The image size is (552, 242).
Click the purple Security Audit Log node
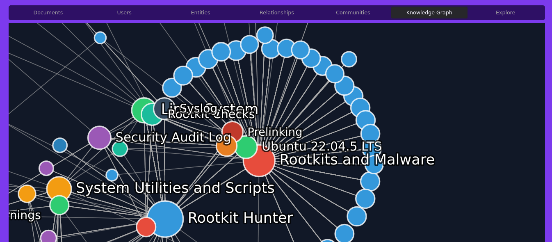[x=99, y=137]
